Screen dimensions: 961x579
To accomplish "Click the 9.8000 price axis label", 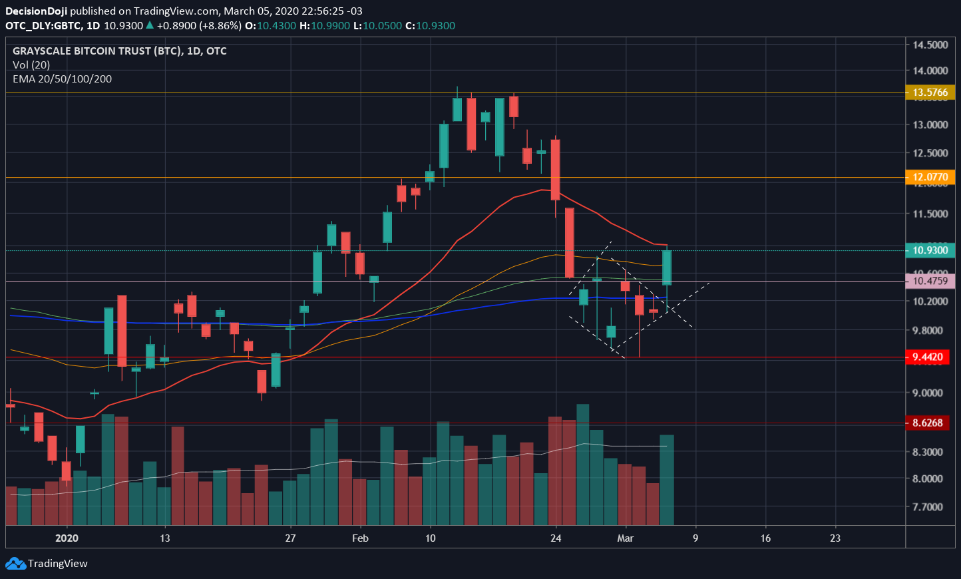I will click(928, 330).
